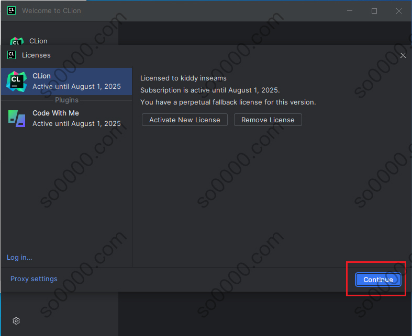The width and height of the screenshot is (412, 336).
Task: Close the Licenses dialog
Action: click(403, 55)
